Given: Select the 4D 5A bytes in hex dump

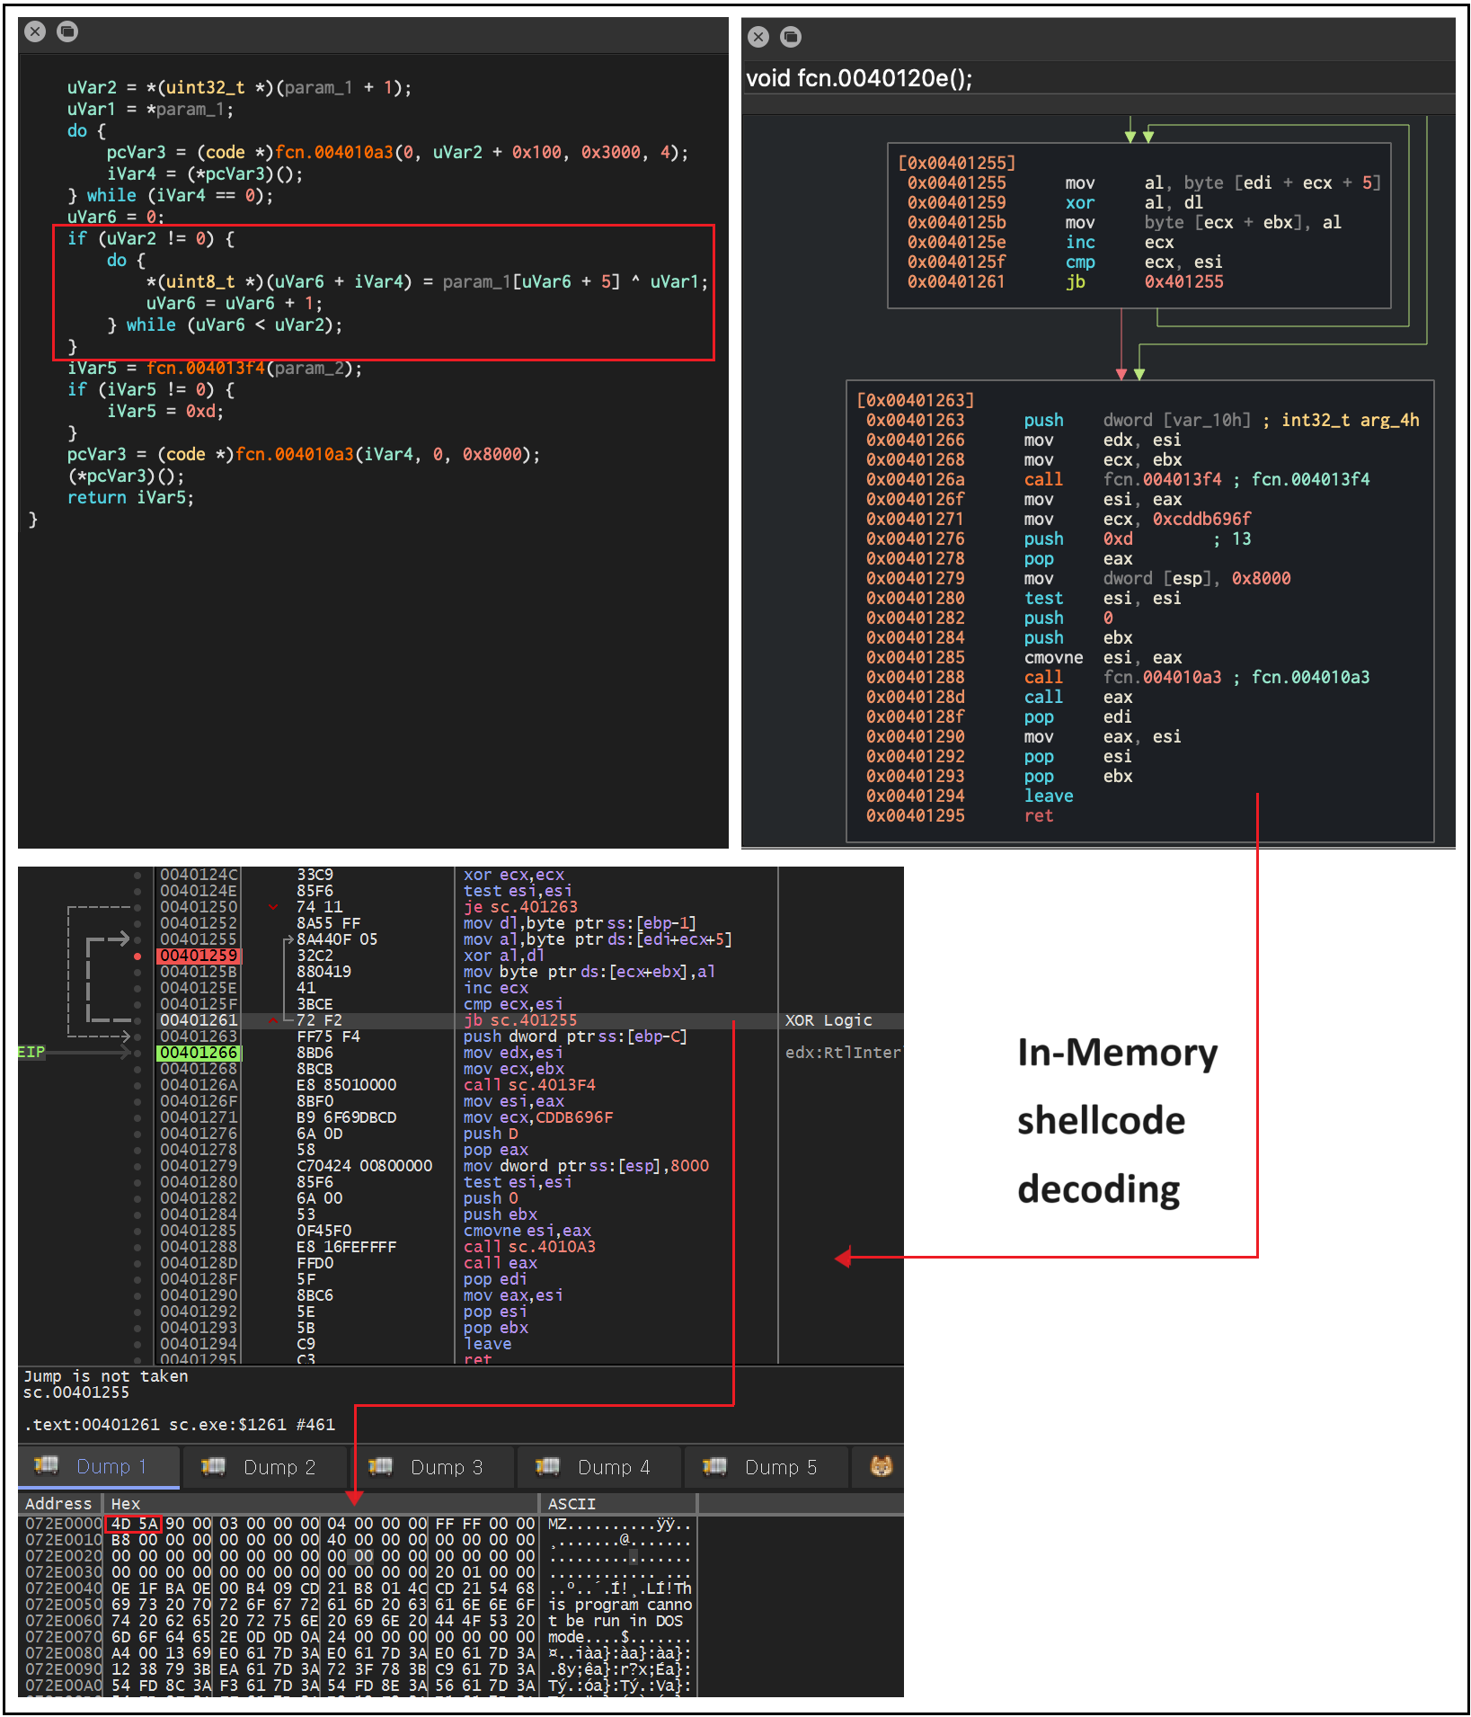Looking at the screenshot, I should pyautogui.click(x=134, y=1524).
